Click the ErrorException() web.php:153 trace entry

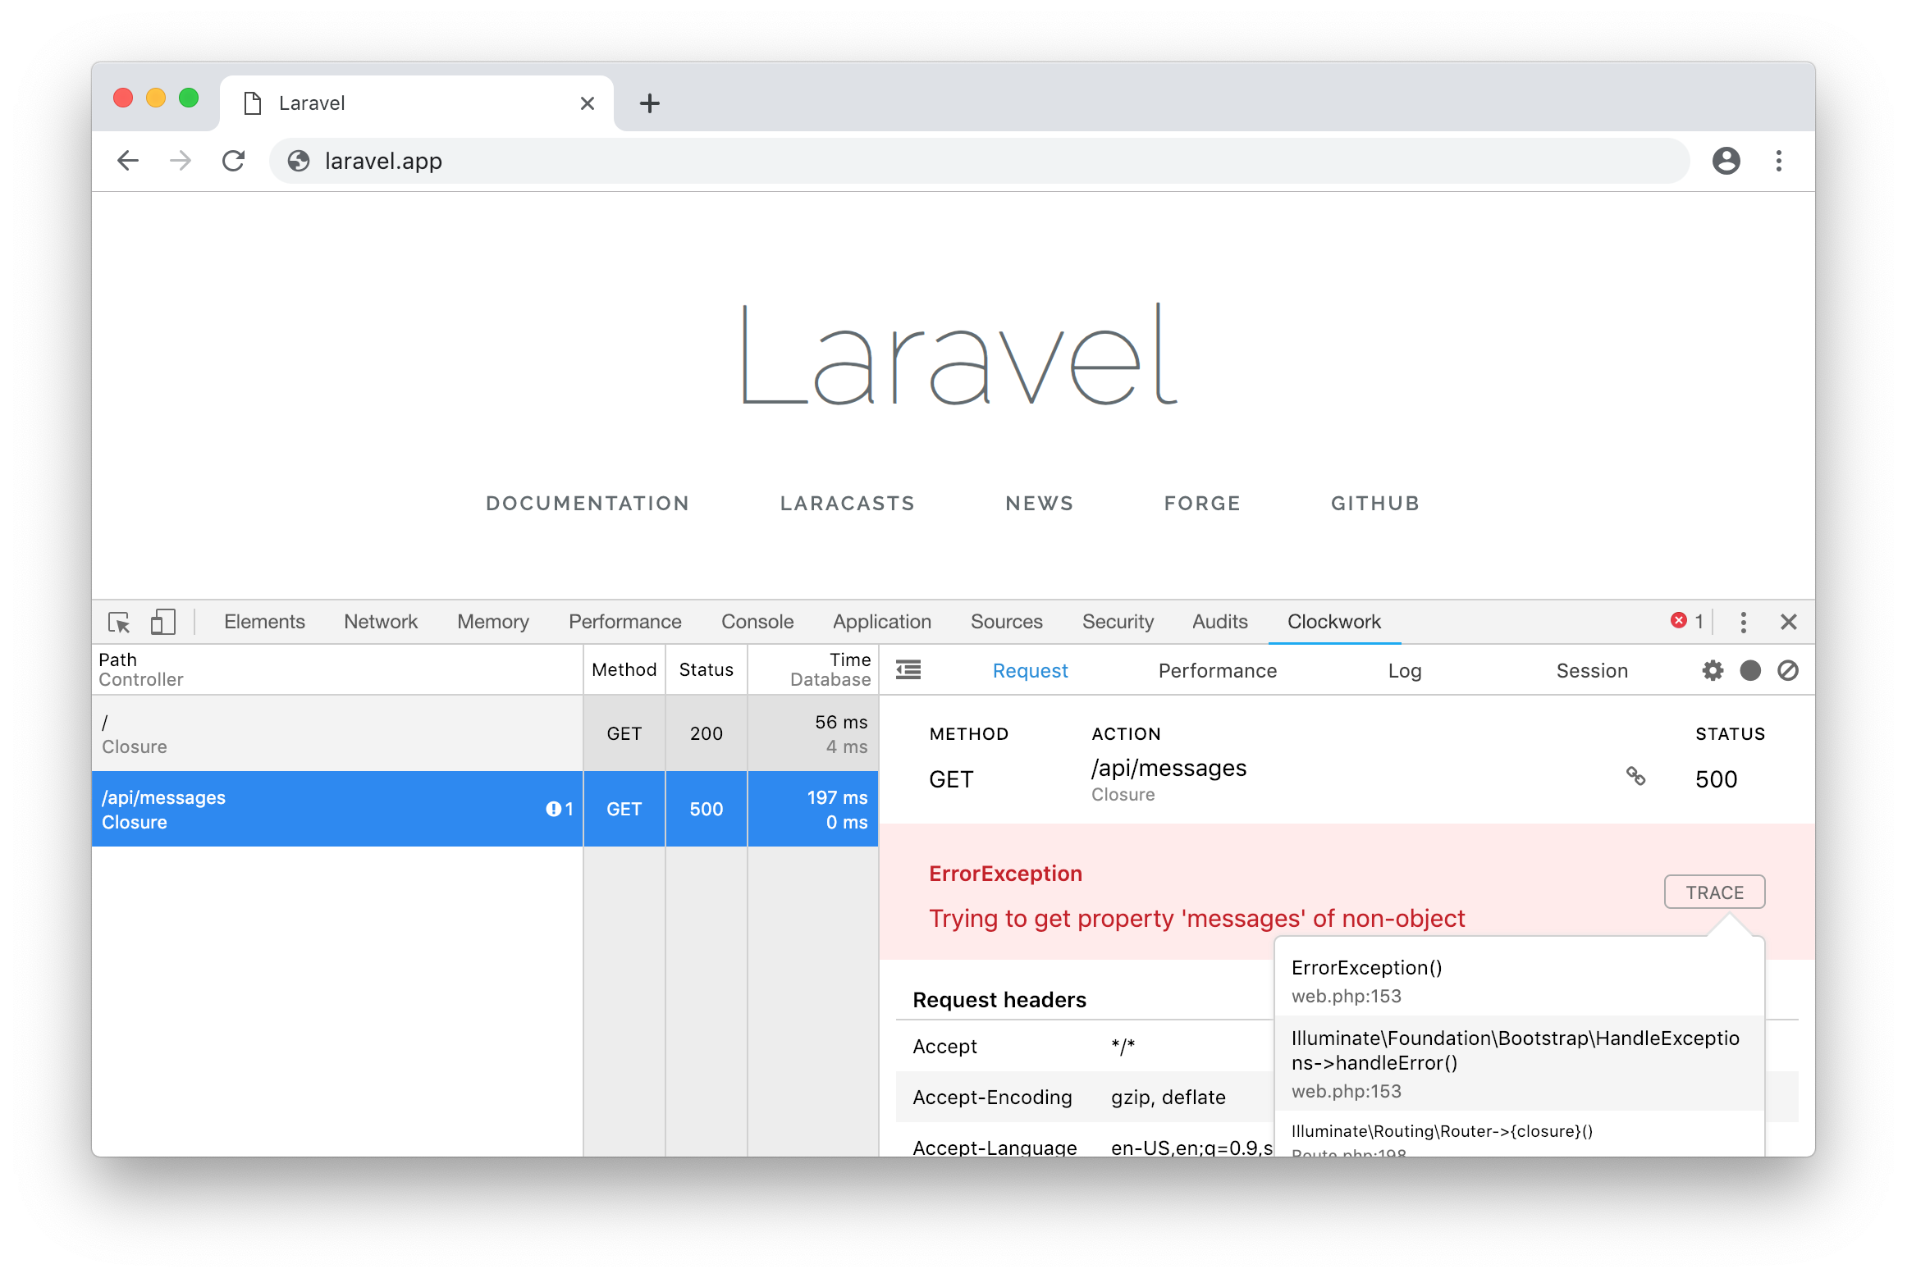coord(1520,980)
